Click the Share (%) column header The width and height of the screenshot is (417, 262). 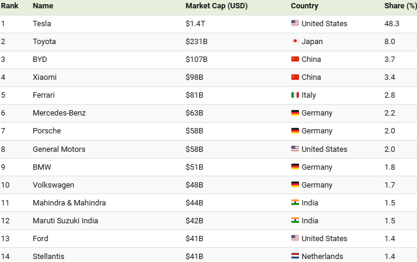pyautogui.click(x=400, y=6)
